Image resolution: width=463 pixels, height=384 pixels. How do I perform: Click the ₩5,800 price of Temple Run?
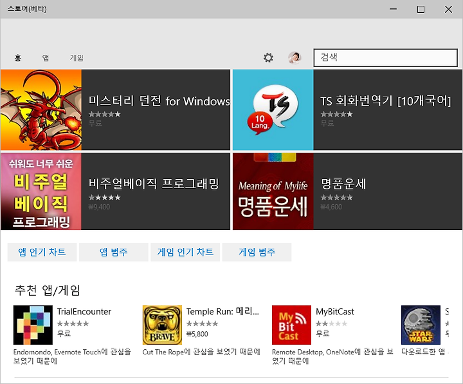[x=197, y=334]
